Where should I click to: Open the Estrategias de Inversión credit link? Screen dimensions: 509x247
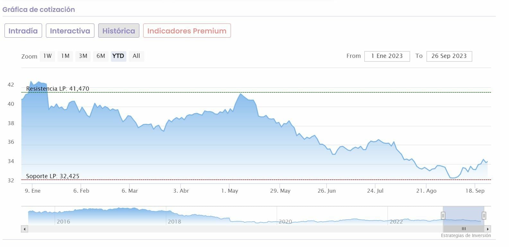pyautogui.click(x=466, y=236)
